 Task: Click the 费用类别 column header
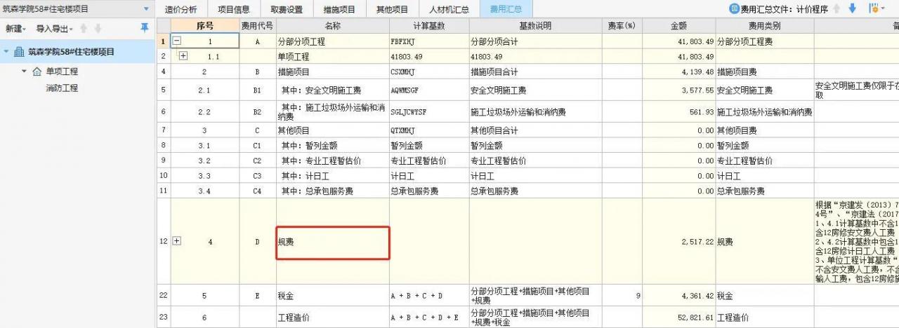764,26
